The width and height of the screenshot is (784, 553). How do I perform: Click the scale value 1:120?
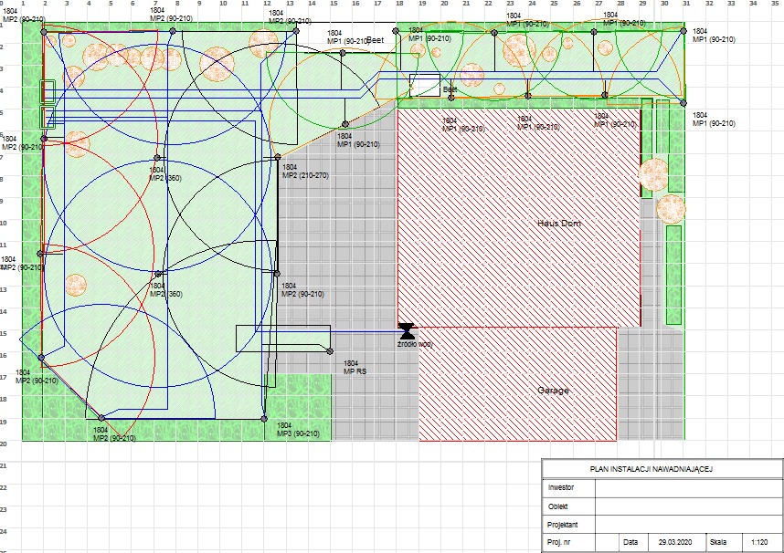coord(760,543)
